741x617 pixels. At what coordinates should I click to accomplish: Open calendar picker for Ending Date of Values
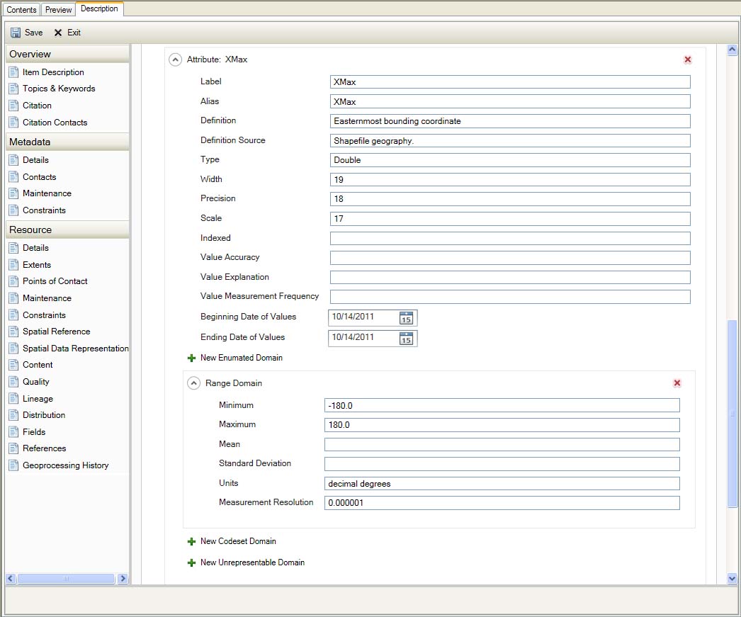406,338
